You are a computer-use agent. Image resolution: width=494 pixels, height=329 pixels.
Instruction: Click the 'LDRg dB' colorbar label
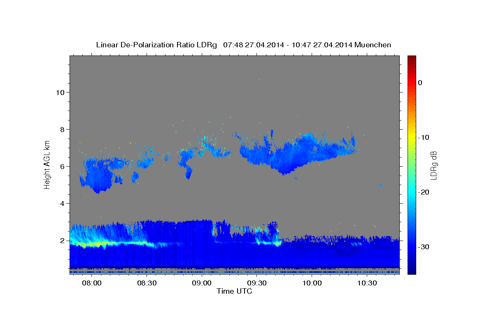click(x=433, y=165)
